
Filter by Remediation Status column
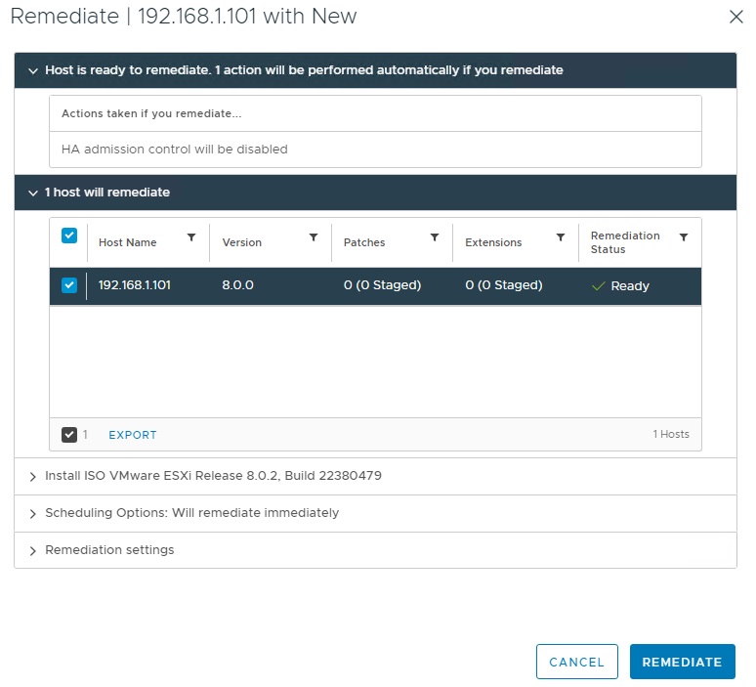[x=684, y=237]
